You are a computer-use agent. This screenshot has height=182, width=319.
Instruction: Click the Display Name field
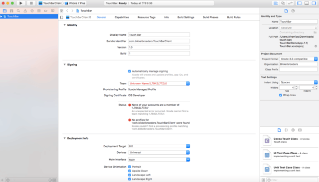[x=159, y=35]
